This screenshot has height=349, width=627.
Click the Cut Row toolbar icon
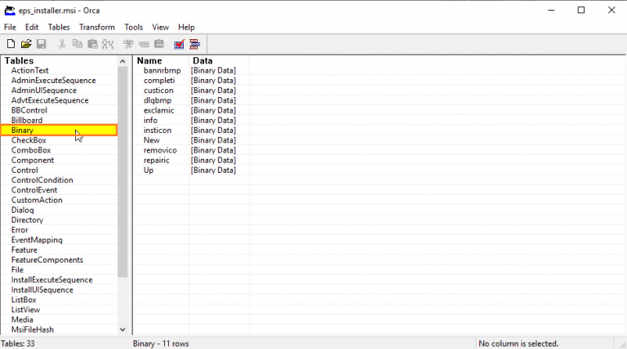click(x=128, y=44)
